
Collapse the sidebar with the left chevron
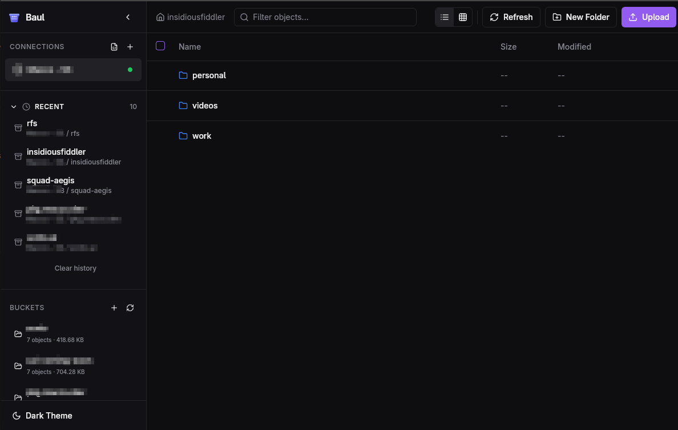[128, 17]
